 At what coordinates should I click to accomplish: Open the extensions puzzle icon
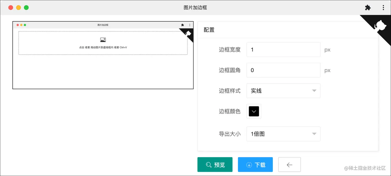pyautogui.click(x=368, y=8)
